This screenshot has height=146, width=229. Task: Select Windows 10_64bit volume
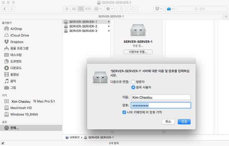tap(21, 114)
